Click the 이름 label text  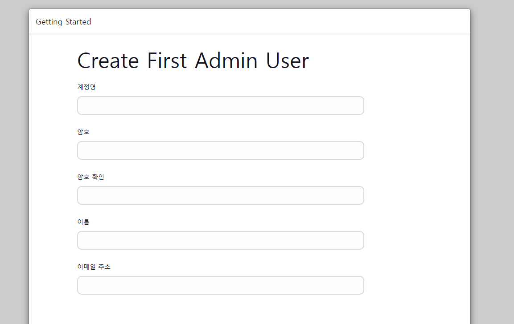83,222
